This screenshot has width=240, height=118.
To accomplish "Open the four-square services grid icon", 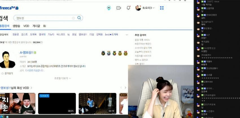I will coord(162,8).
